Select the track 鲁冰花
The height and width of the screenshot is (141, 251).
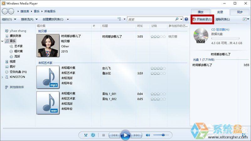[107, 73]
